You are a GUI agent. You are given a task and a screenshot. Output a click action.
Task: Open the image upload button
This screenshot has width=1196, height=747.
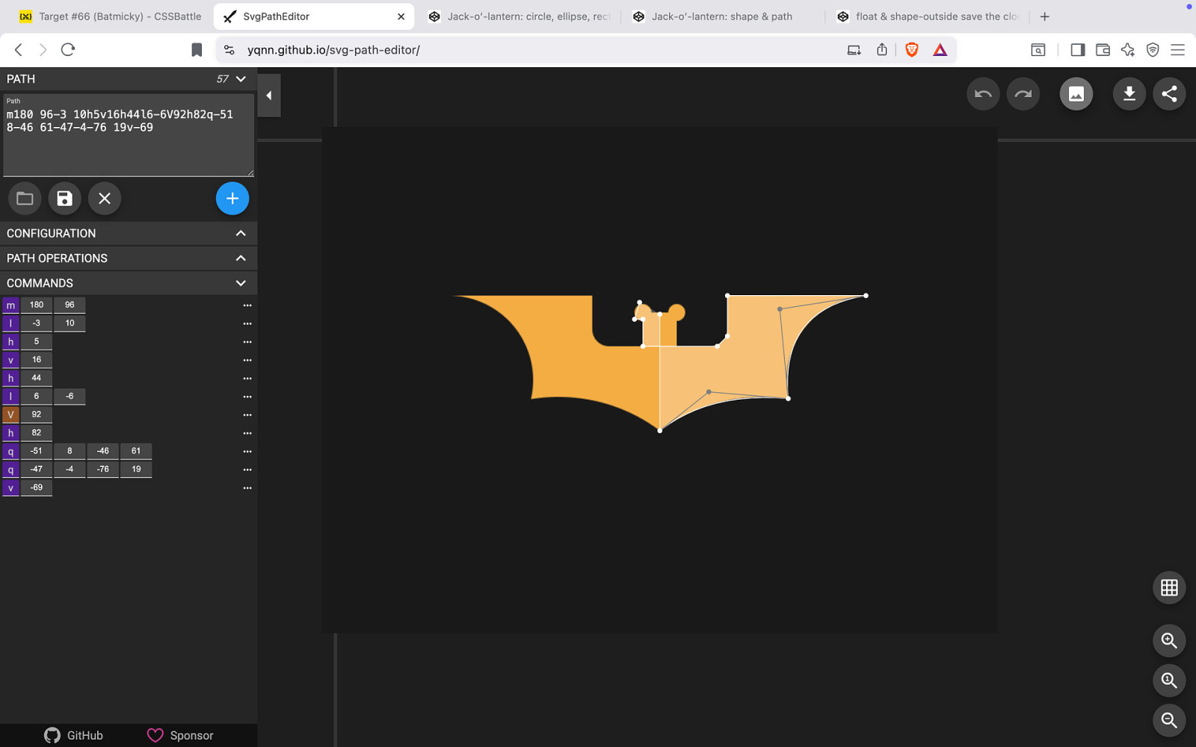point(1076,94)
